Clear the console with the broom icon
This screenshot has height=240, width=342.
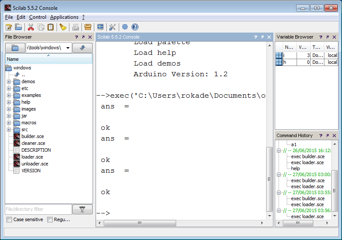(x=63, y=27)
